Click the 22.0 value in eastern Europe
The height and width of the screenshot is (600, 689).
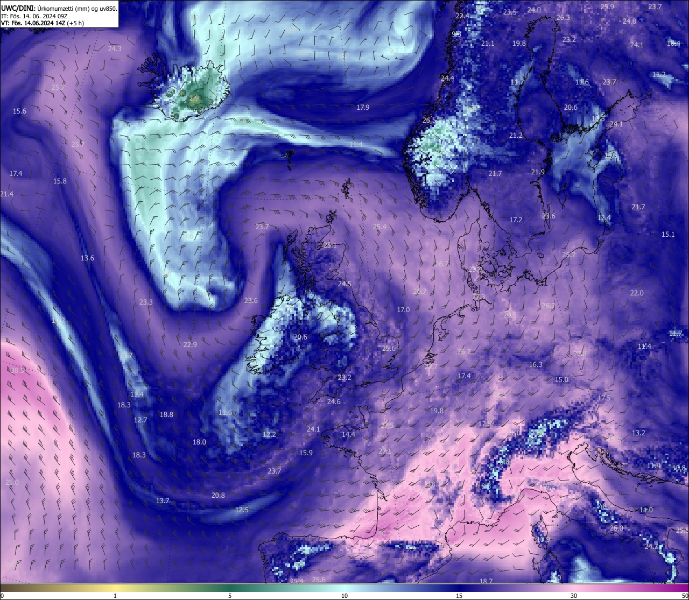pyautogui.click(x=637, y=293)
